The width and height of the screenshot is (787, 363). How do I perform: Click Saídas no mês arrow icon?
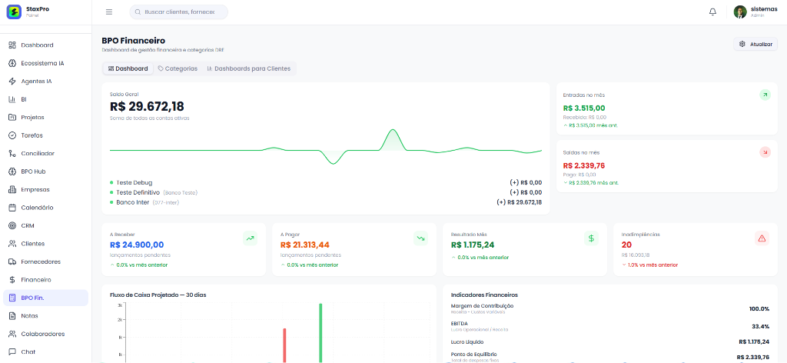[765, 152]
